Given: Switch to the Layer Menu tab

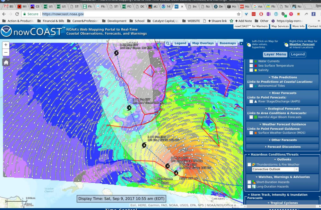Looking at the screenshot, I should point(275,55).
